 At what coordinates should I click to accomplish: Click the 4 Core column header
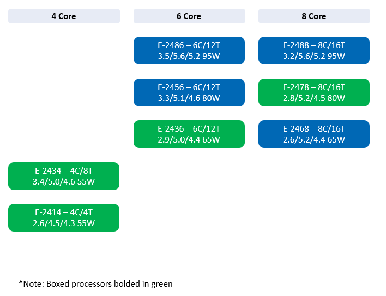click(x=64, y=16)
